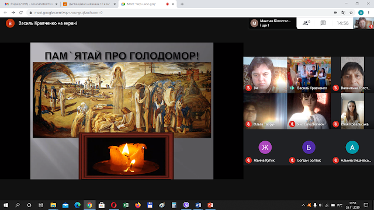Open Windows search from taskbar
Screen dimensions: 374x210
click(18, 205)
